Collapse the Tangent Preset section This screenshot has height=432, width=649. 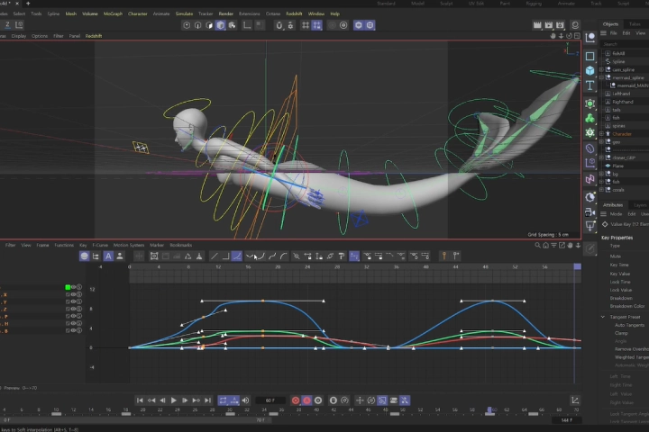(x=603, y=317)
